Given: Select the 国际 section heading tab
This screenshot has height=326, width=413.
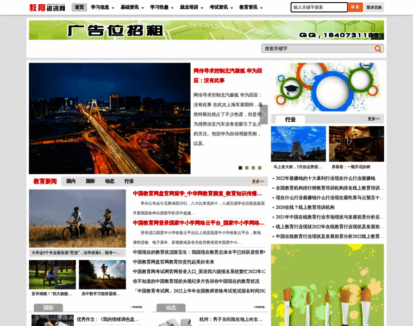Looking at the screenshot, I should tap(48, 308).
